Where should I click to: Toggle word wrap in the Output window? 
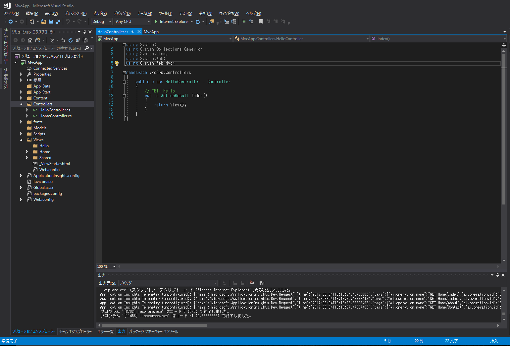(262, 283)
